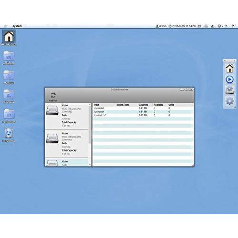Viewport: 238px width, 238px height.
Task: Click the blue play icon in right dock
Action: point(229,79)
